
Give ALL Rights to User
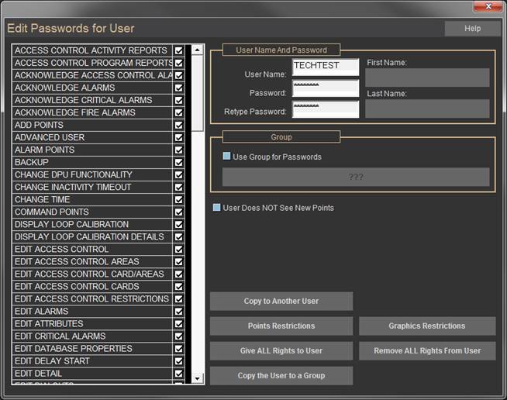281,350
